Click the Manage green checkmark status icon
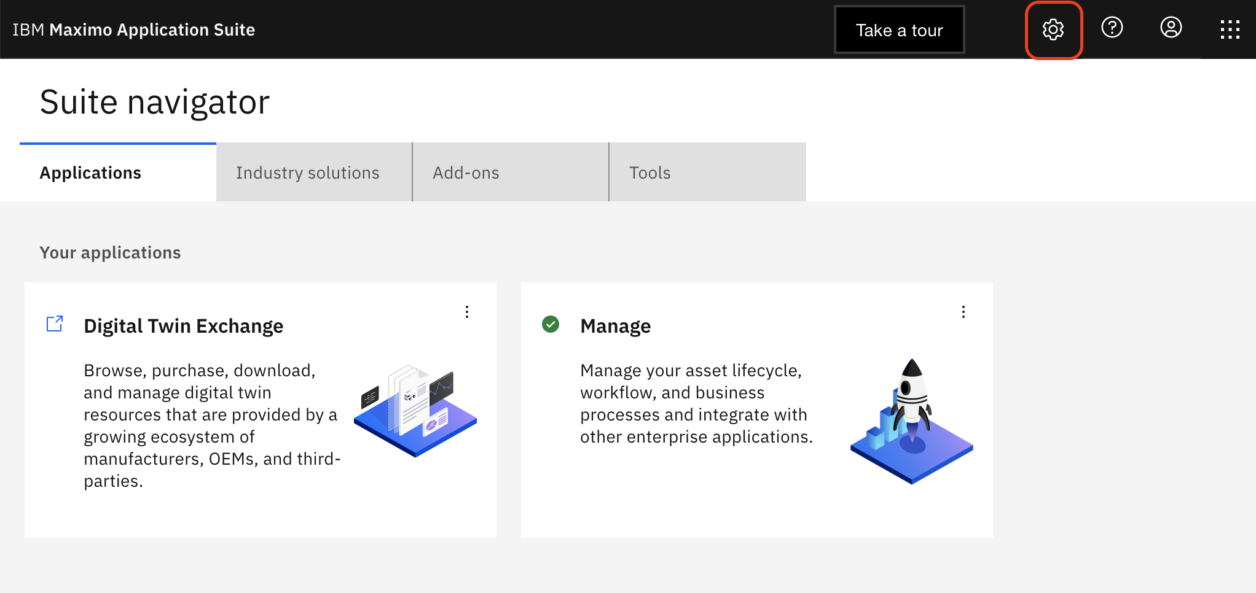Viewport: 1256px width, 593px height. [551, 324]
